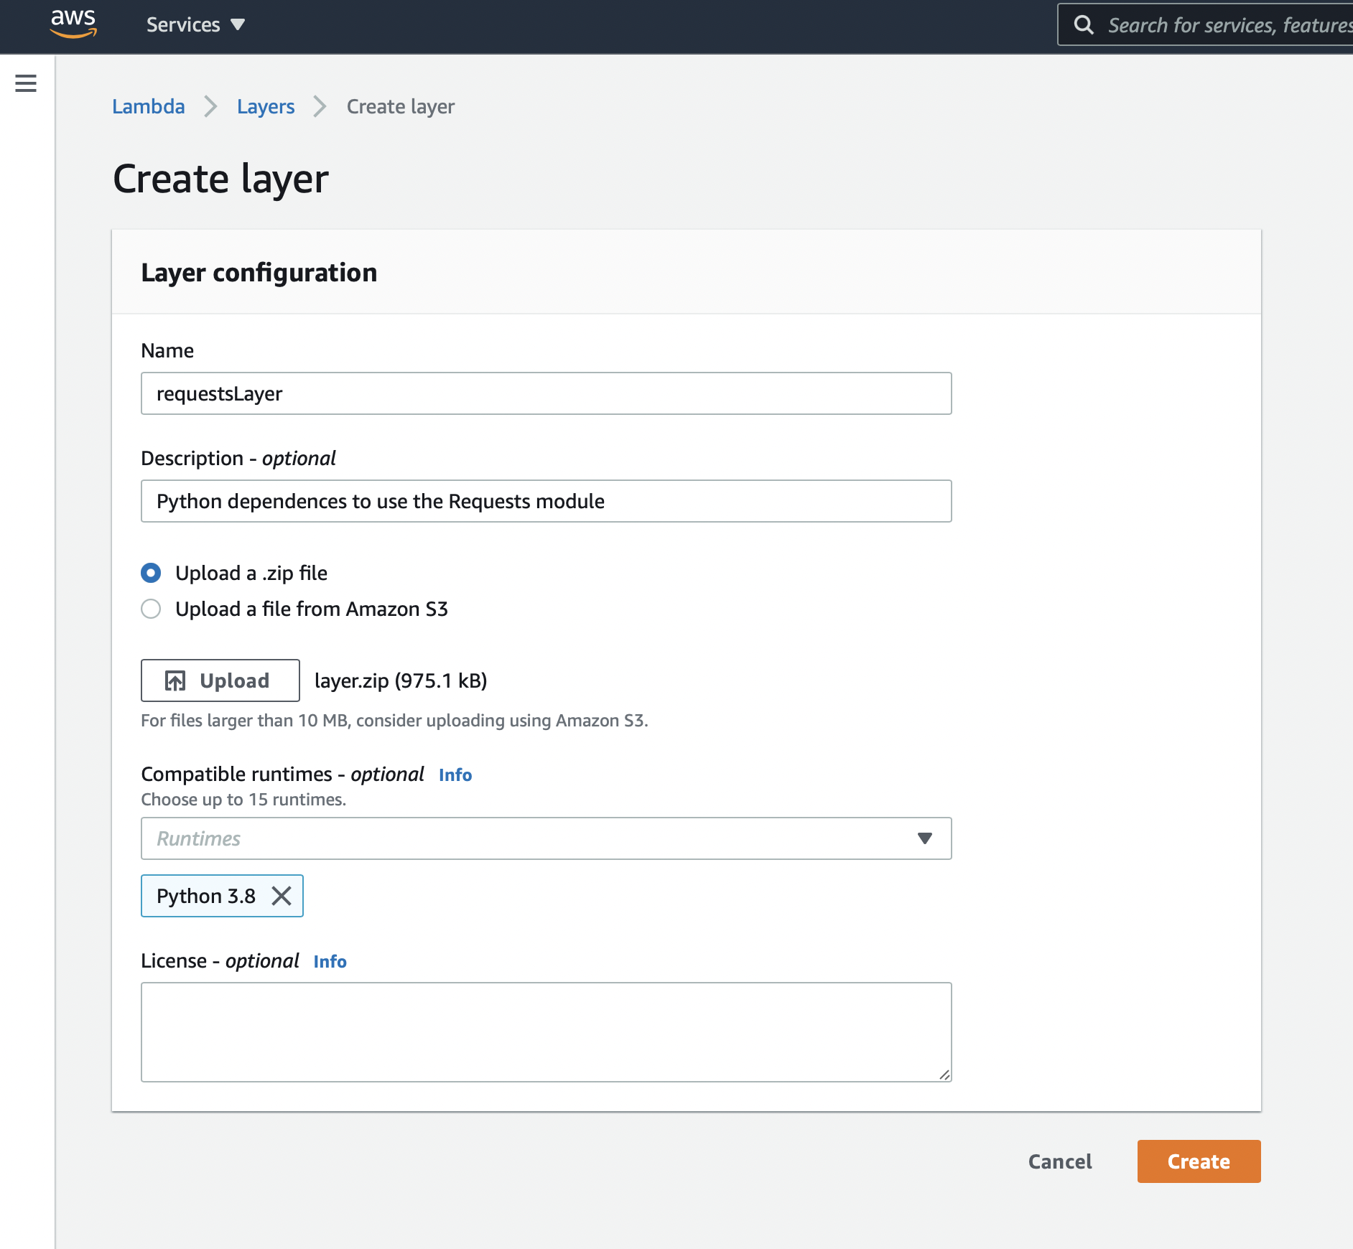Screen dimensions: 1353x1249
Task: Click the 'layer.zip (975.1 kB)' file label
Action: click(401, 680)
